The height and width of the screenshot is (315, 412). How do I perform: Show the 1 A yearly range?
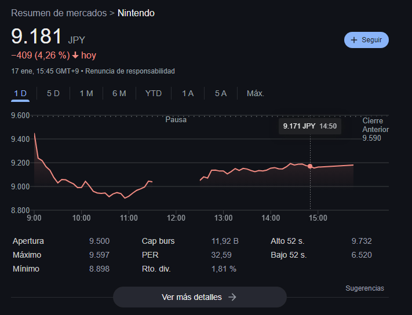188,93
